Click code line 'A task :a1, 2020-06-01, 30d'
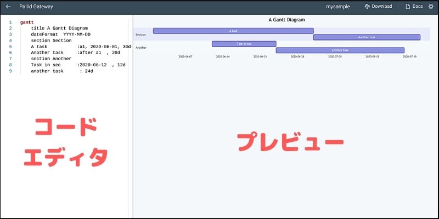Image resolution: width=439 pixels, height=219 pixels. (x=81, y=47)
